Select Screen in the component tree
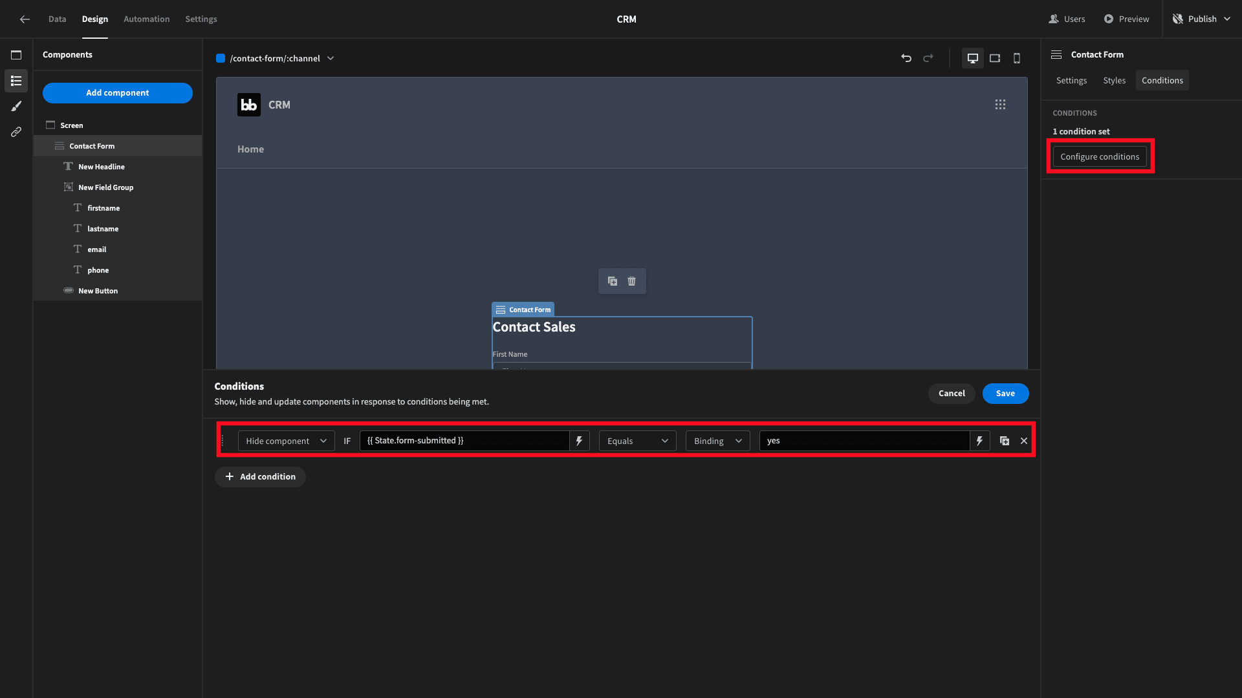 tap(118, 125)
